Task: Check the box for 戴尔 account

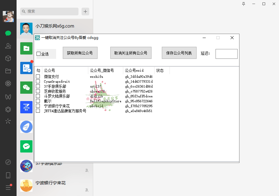Action: click(38, 101)
